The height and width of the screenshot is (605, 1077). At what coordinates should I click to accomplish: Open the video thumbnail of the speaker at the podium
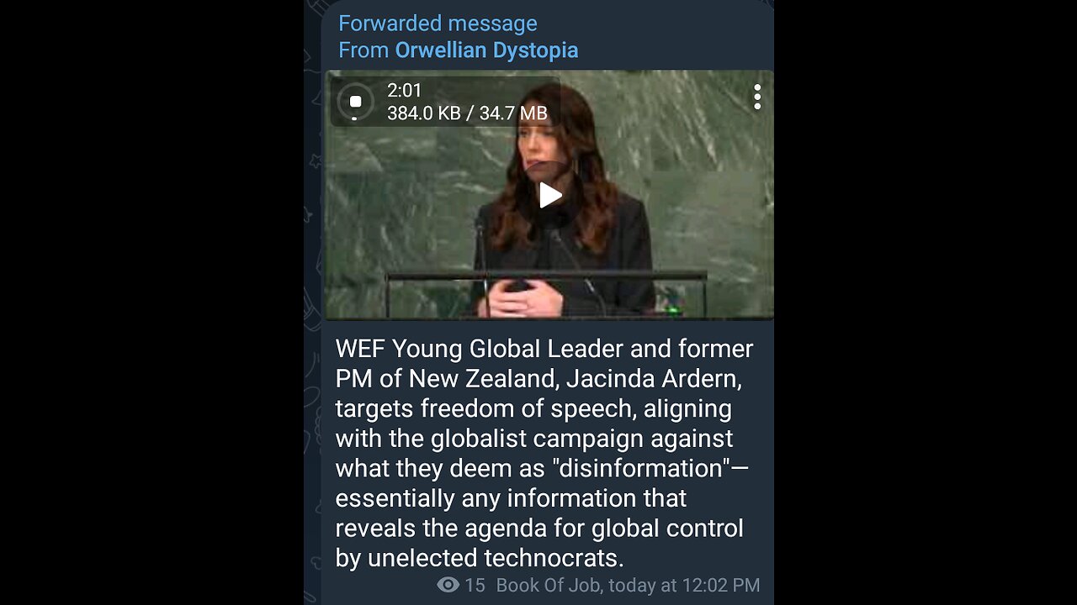(x=549, y=194)
